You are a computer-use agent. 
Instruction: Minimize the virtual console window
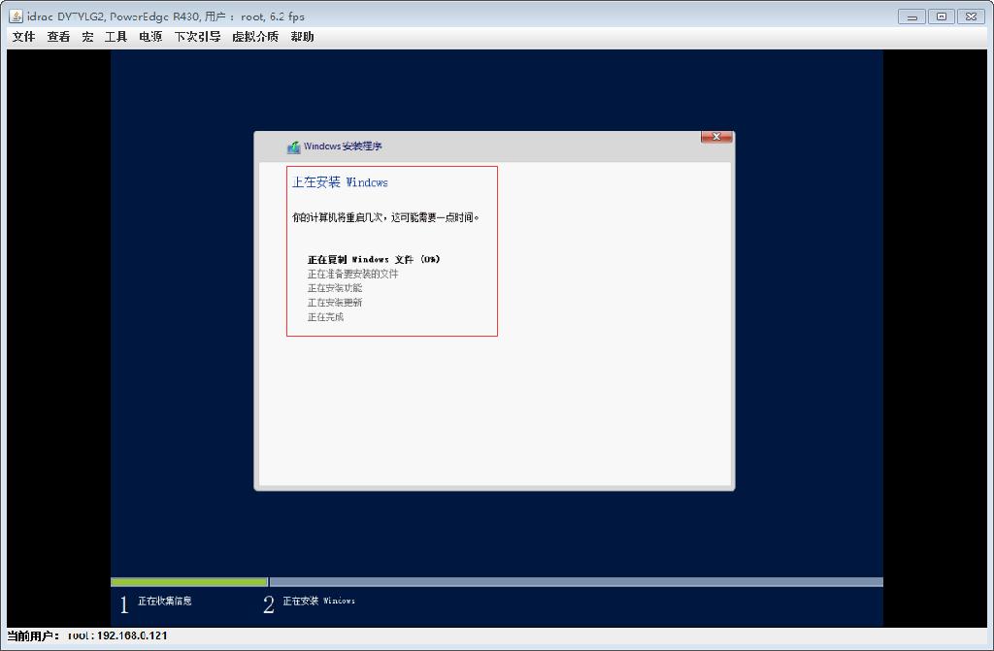tap(911, 16)
